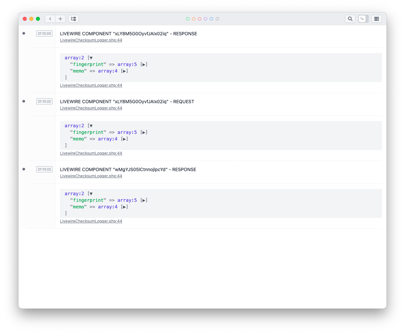Close the window with red button
Screen dimensions: 405x333
pos(25,19)
